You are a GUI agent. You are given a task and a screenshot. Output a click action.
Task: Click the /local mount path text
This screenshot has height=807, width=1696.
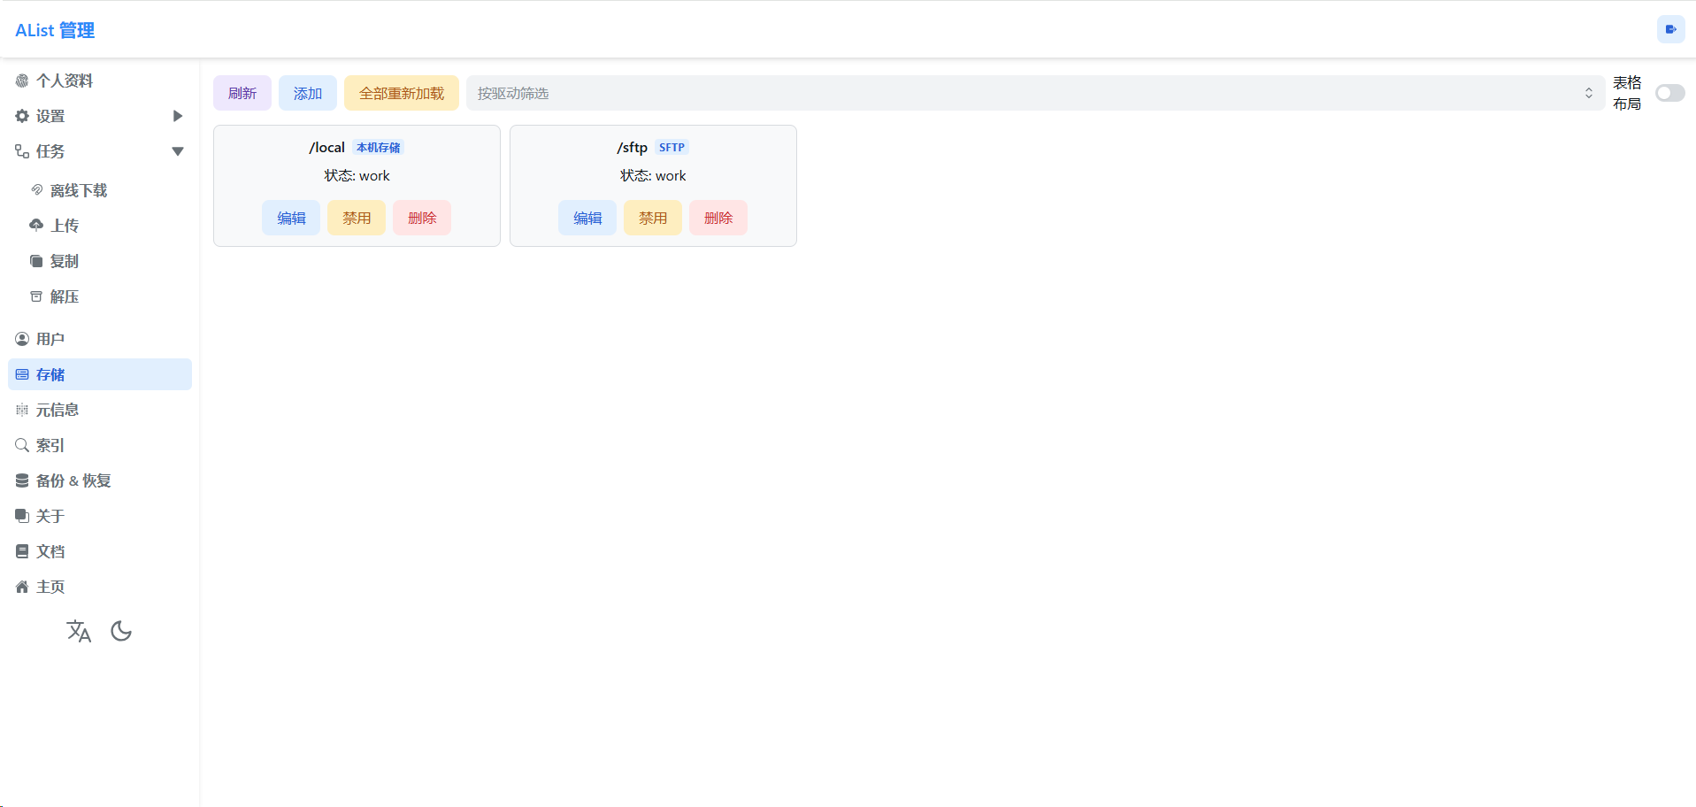(326, 148)
